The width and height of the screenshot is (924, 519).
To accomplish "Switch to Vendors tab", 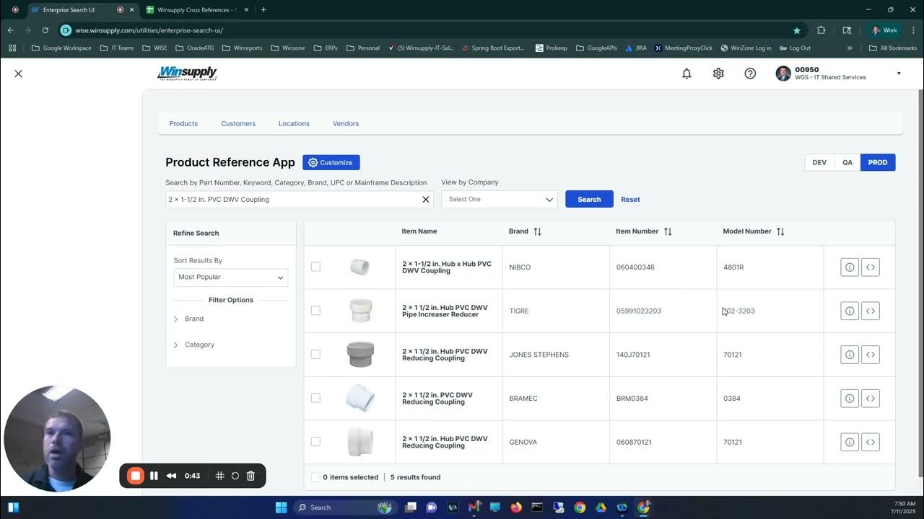I will 346,124.
